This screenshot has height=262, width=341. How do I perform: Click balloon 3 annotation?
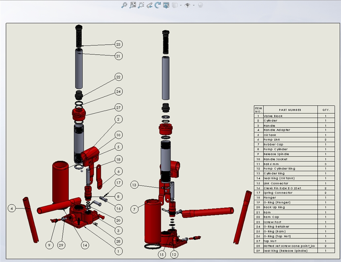point(118,231)
